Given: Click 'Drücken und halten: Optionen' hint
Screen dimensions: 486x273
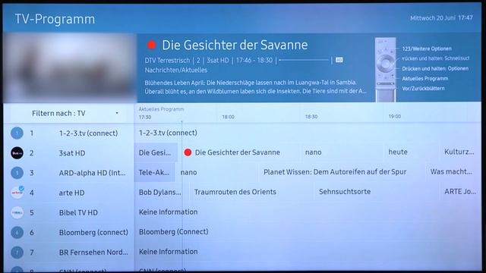Looking at the screenshot, I should point(435,68).
